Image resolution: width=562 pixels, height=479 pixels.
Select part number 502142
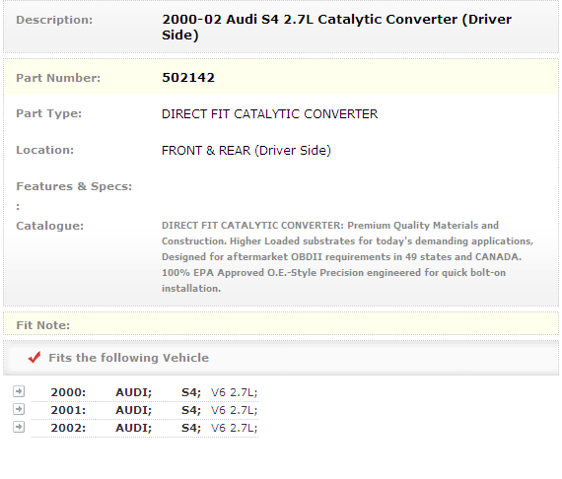point(188,78)
